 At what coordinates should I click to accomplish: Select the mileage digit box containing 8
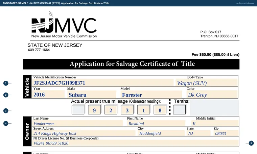(x=160, y=109)
